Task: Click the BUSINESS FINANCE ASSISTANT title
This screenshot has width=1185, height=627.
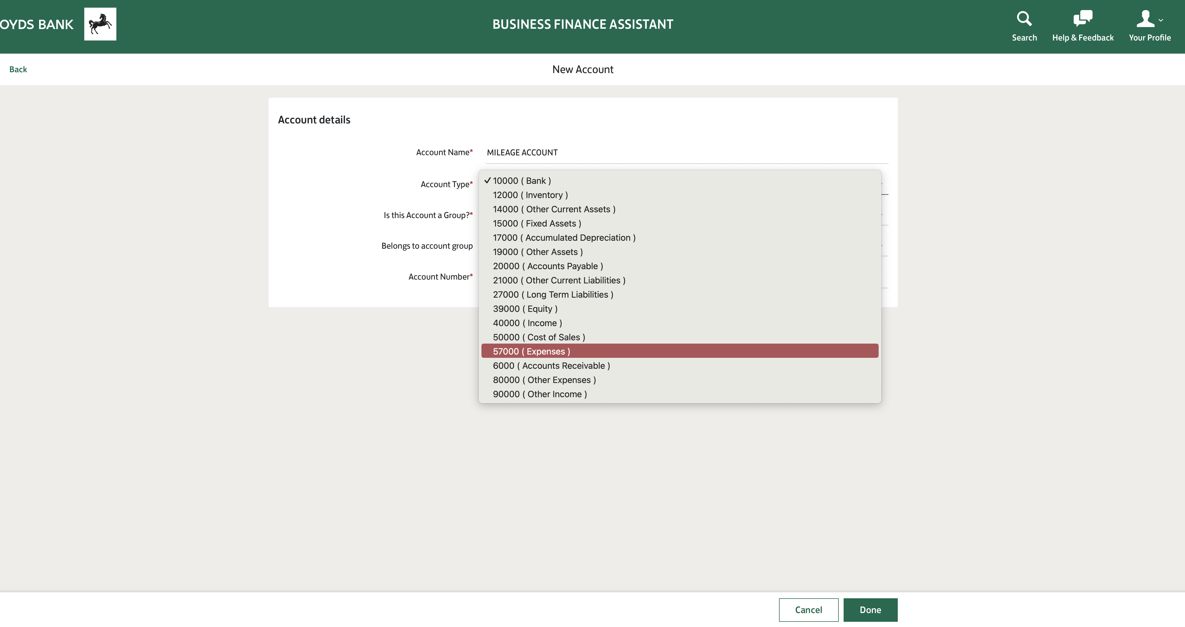Action: tap(583, 24)
